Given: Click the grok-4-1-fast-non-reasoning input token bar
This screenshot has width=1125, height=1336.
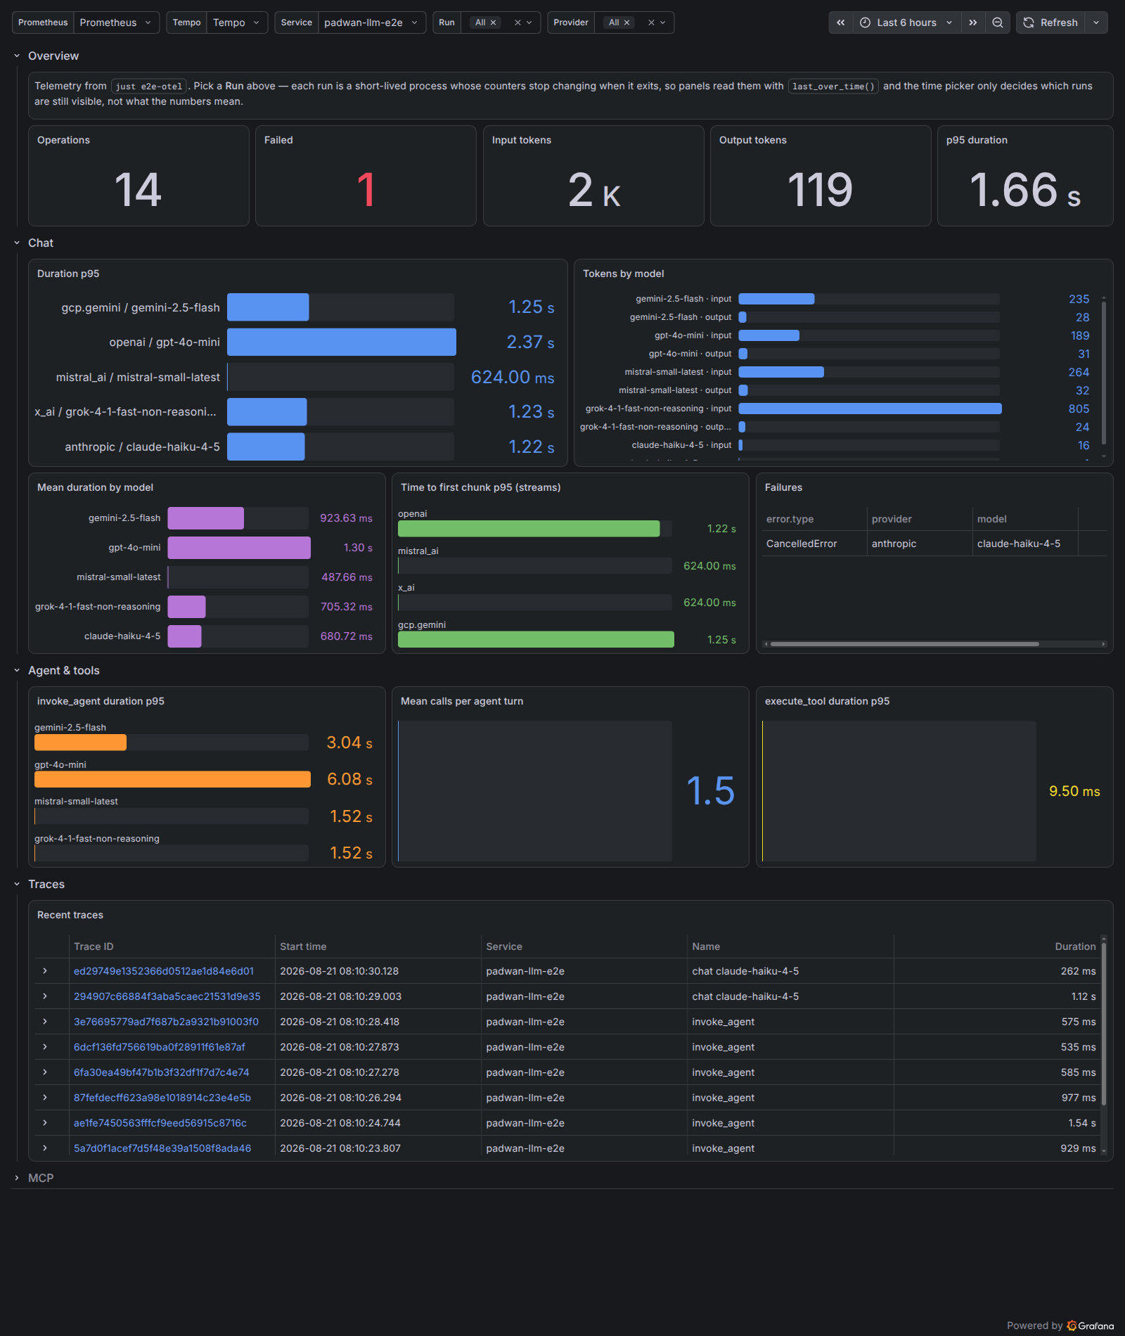Looking at the screenshot, I should [x=870, y=409].
